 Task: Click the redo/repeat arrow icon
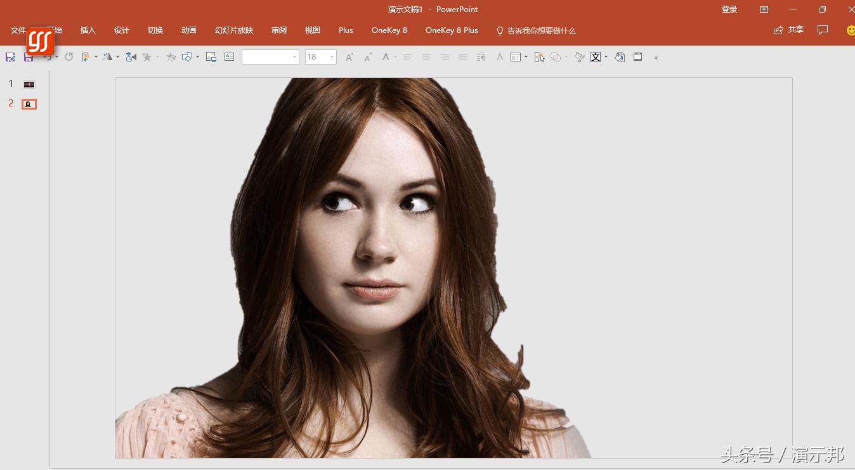tap(69, 57)
